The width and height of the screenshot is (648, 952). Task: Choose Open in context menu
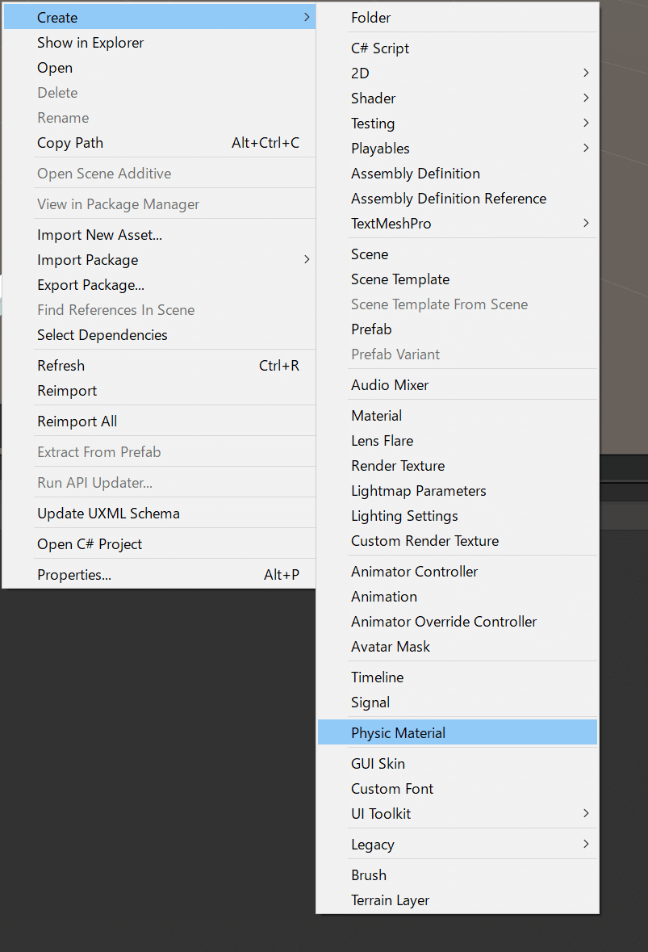160,67
